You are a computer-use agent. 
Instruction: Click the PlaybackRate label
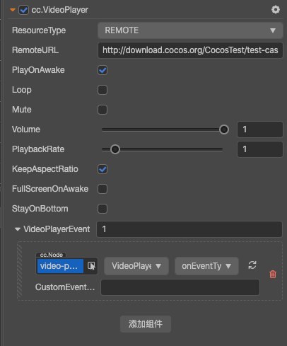pyautogui.click(x=38, y=149)
